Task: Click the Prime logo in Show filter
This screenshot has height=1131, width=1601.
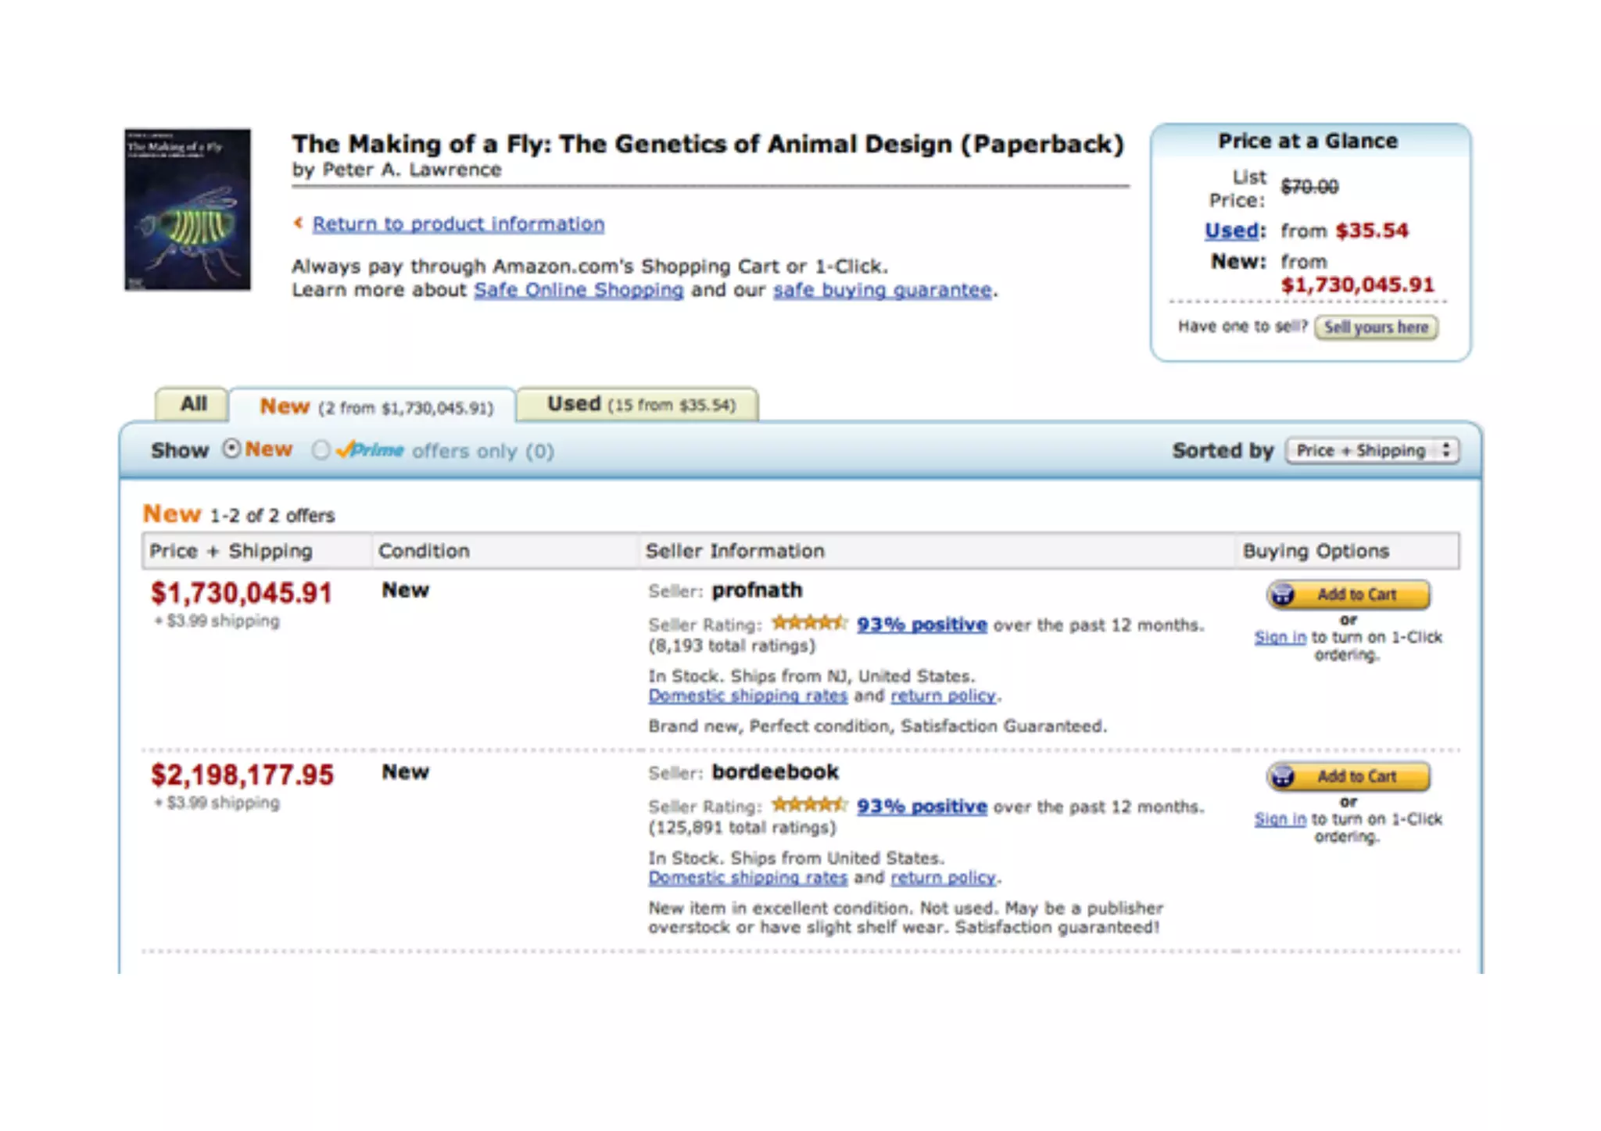Action: 371,450
